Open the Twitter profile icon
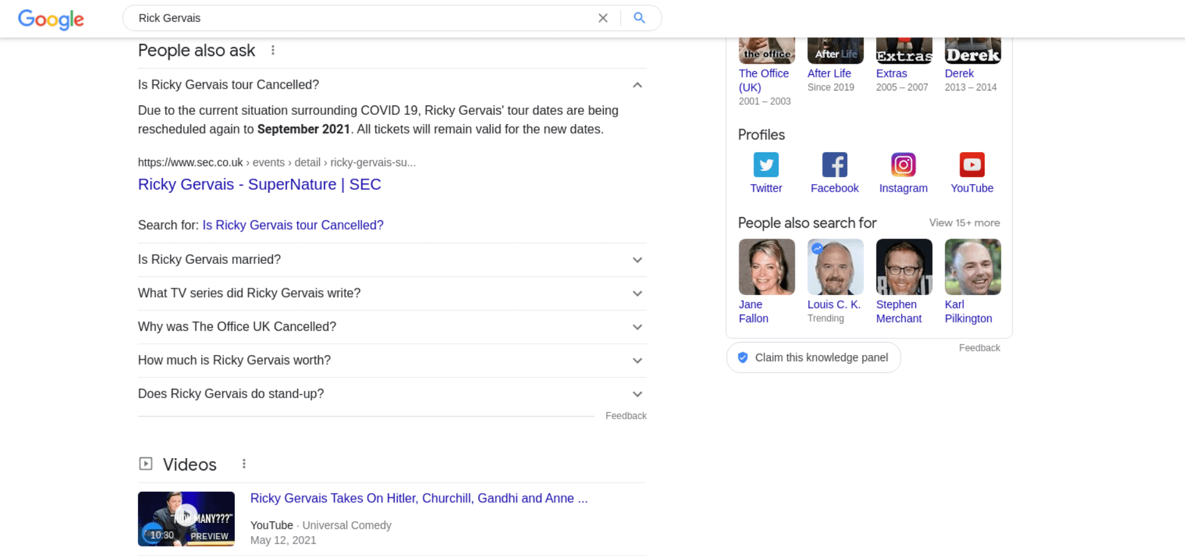This screenshot has width=1185, height=556. pos(766,165)
